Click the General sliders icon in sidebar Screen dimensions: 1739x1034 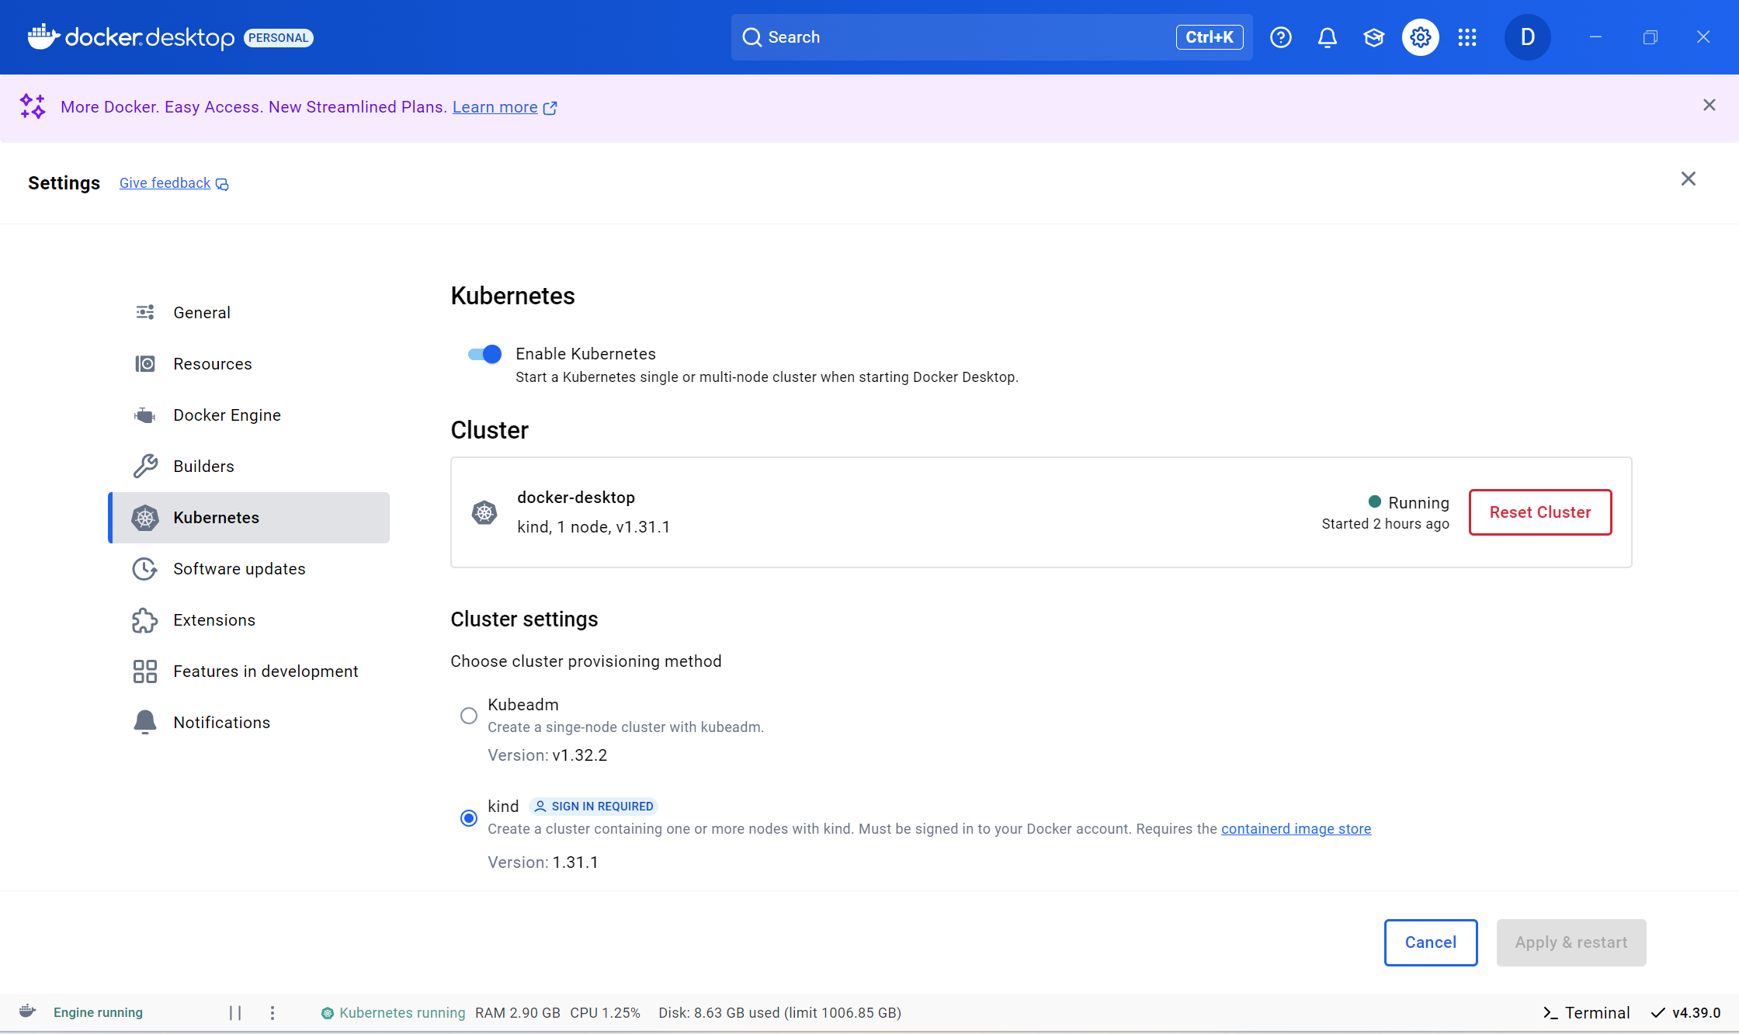point(145,312)
